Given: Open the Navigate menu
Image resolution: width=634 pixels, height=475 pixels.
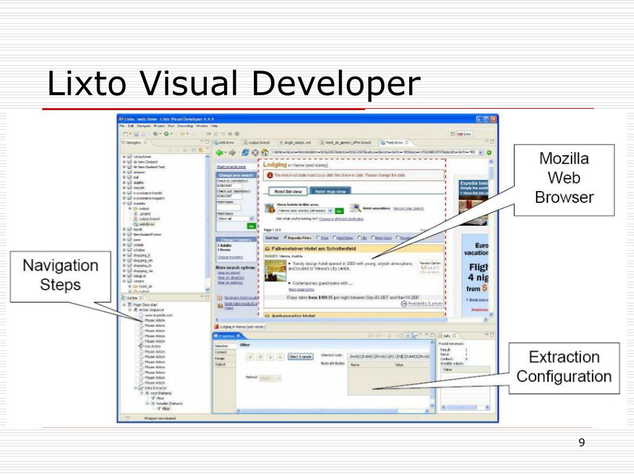Looking at the screenshot, I should click(144, 126).
